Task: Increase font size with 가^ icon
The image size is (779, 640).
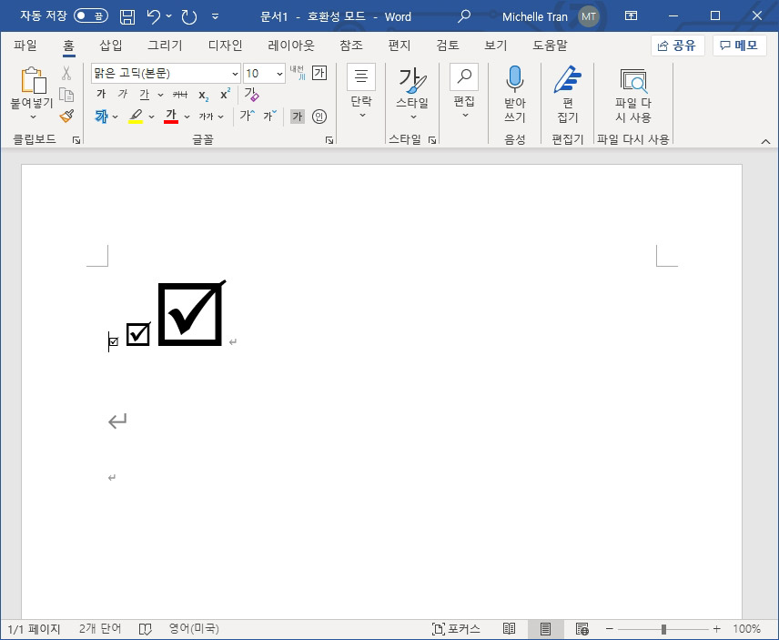Action: point(247,116)
